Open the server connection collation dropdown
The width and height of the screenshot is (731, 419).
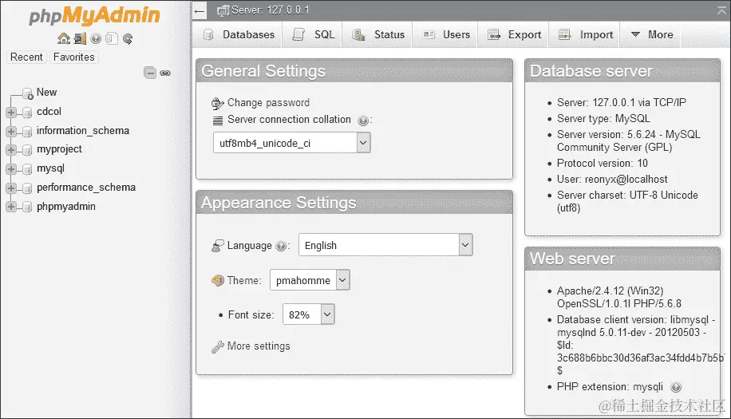291,143
